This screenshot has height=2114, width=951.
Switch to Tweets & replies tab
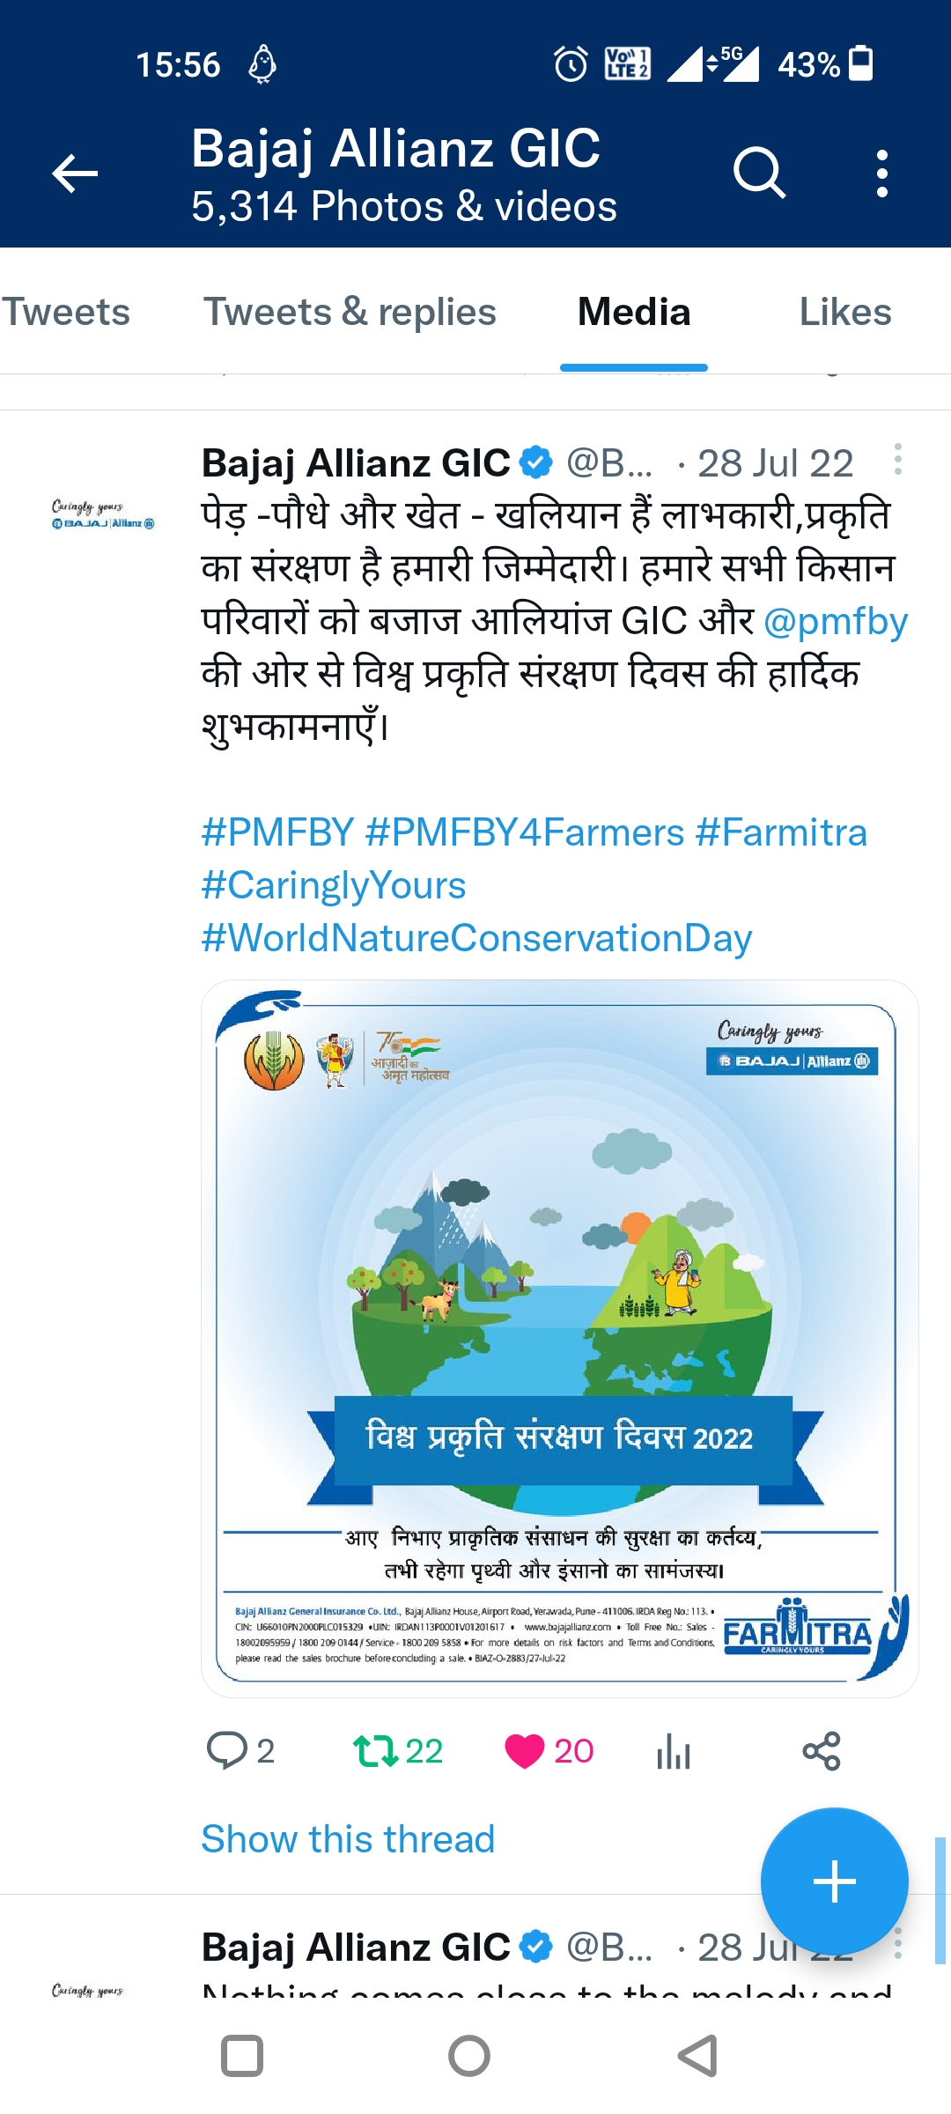(x=350, y=313)
